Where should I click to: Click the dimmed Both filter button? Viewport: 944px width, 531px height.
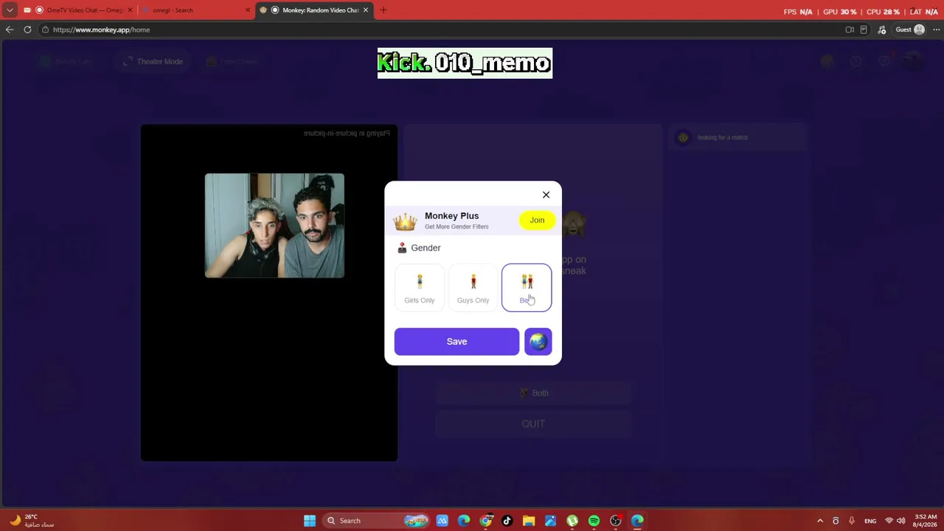(x=533, y=393)
